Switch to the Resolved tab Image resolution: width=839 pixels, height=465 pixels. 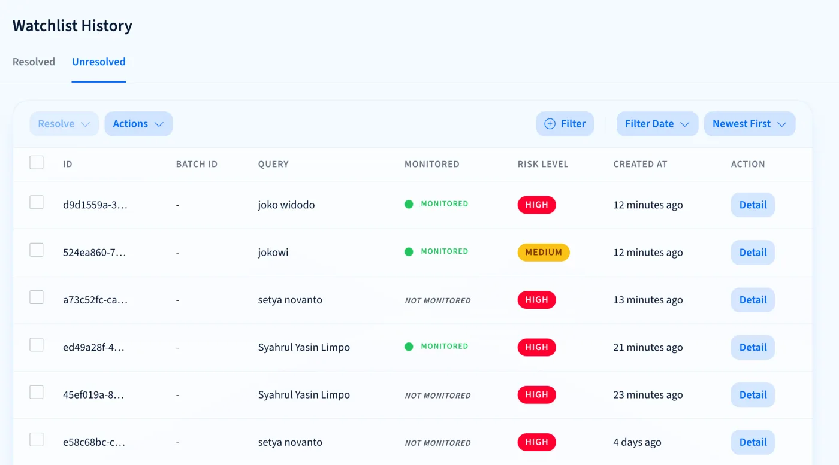[x=34, y=62]
